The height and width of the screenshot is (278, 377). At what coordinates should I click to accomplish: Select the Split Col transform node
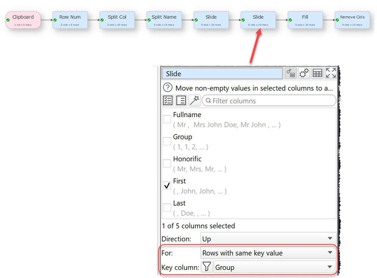pos(117,20)
